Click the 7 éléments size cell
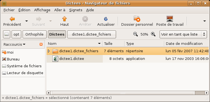The height and width of the screenshot is (102, 210). (x=114, y=51)
